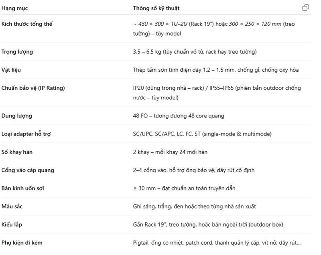
Task: Click the "Vật liệu" row label
Action: point(11,70)
